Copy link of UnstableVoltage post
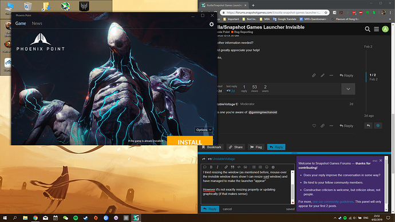Screen dimensions: 395x222 [322, 126]
